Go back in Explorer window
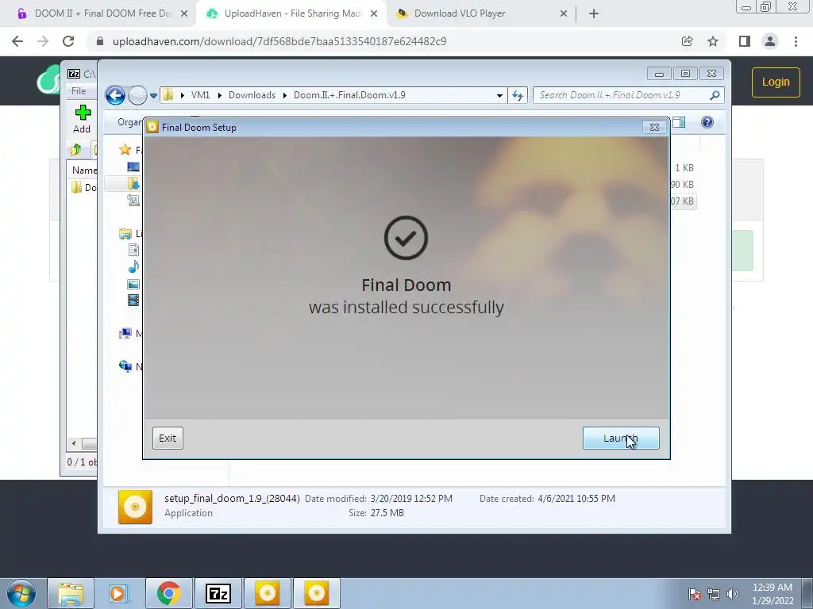 (x=115, y=95)
